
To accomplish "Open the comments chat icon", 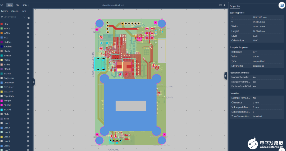I will [x=282, y=5].
